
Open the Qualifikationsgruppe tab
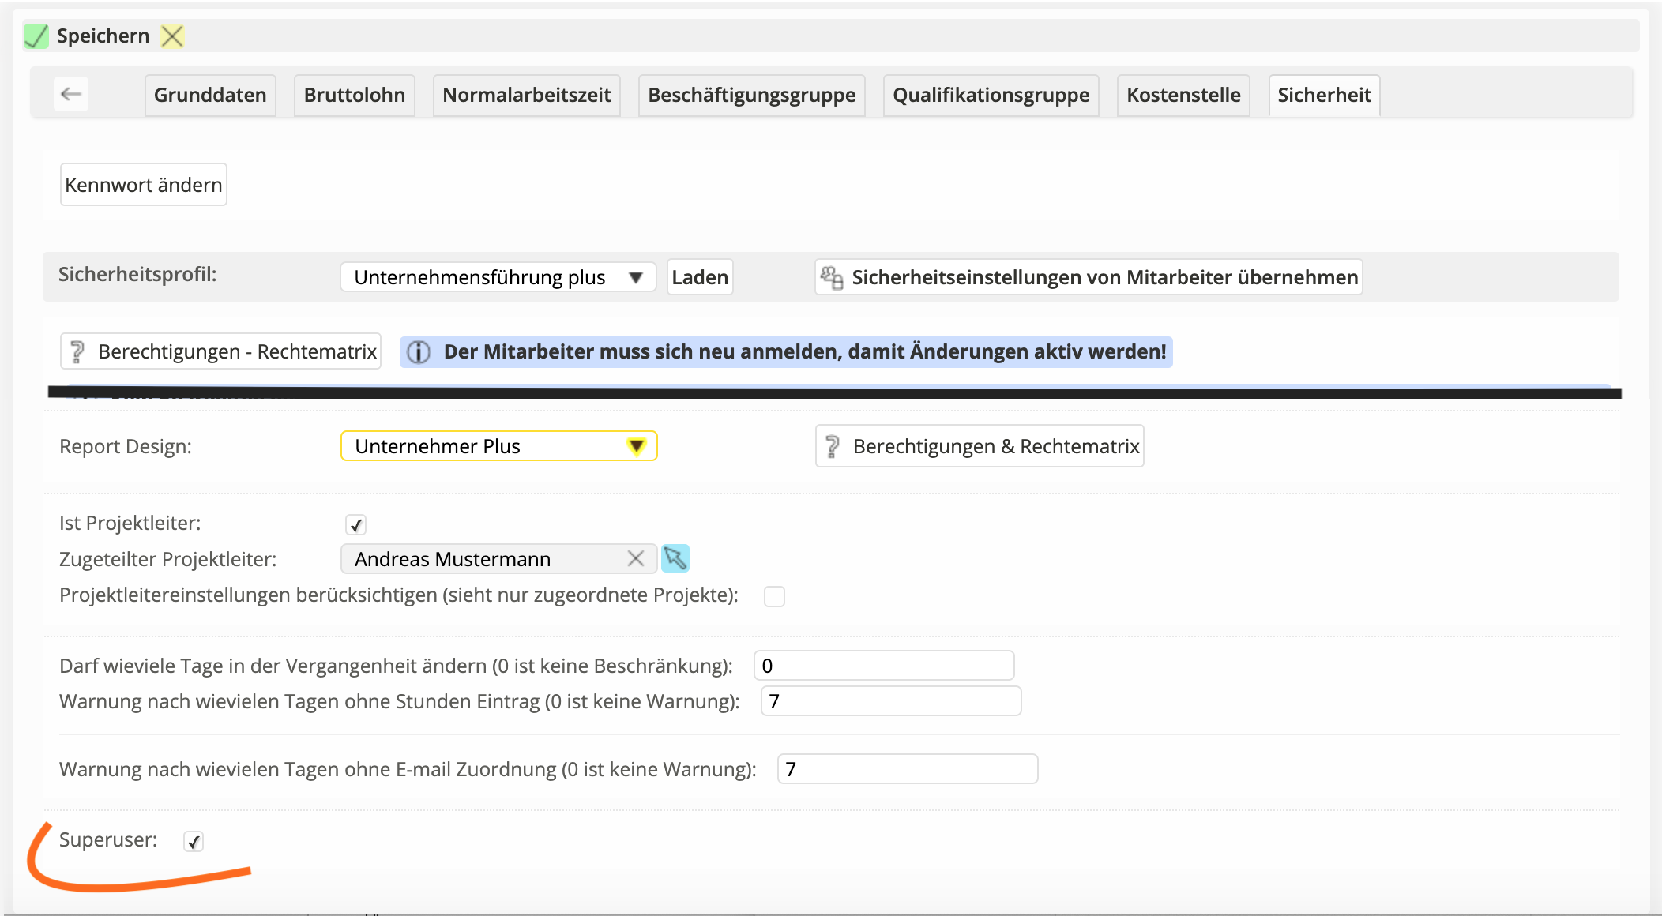coord(990,94)
